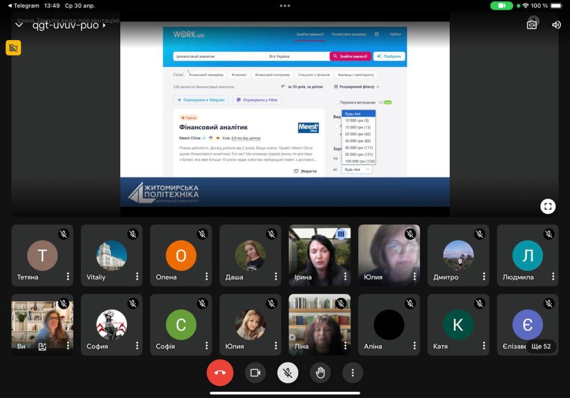This screenshot has height=398, width=570.
Task: Unmute the microphone in the bottom bar
Action: (288, 372)
